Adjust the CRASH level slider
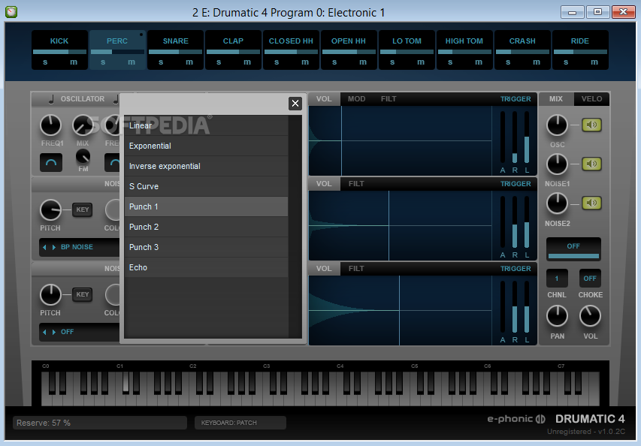This screenshot has height=446, width=641. [x=522, y=52]
